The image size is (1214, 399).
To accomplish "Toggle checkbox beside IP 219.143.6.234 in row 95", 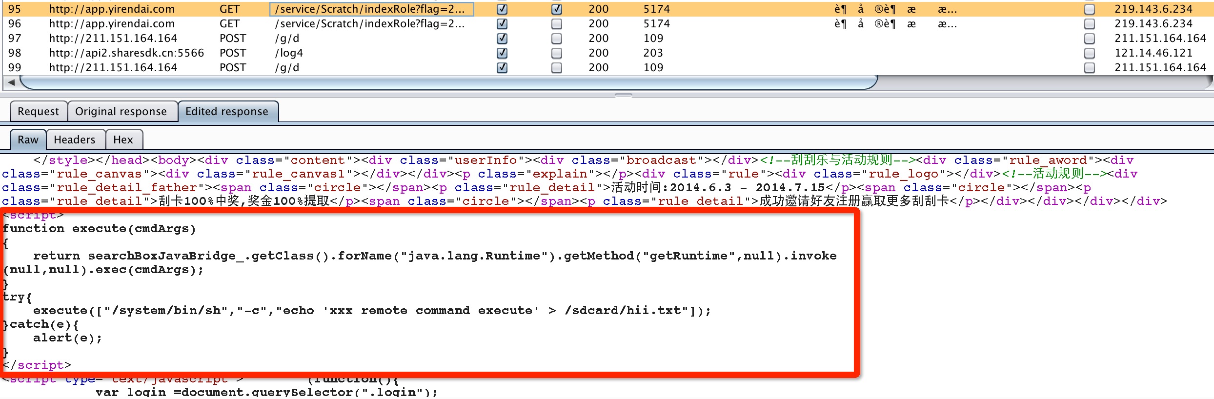I will click(1090, 9).
